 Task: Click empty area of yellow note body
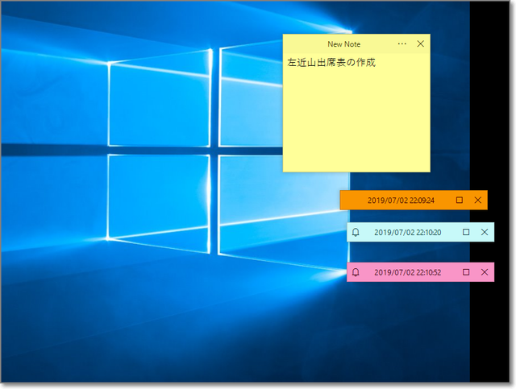click(356, 121)
